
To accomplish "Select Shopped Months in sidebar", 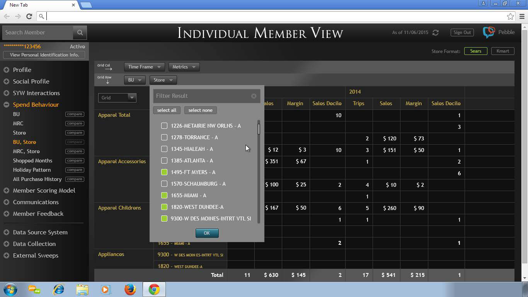I will pos(32,160).
